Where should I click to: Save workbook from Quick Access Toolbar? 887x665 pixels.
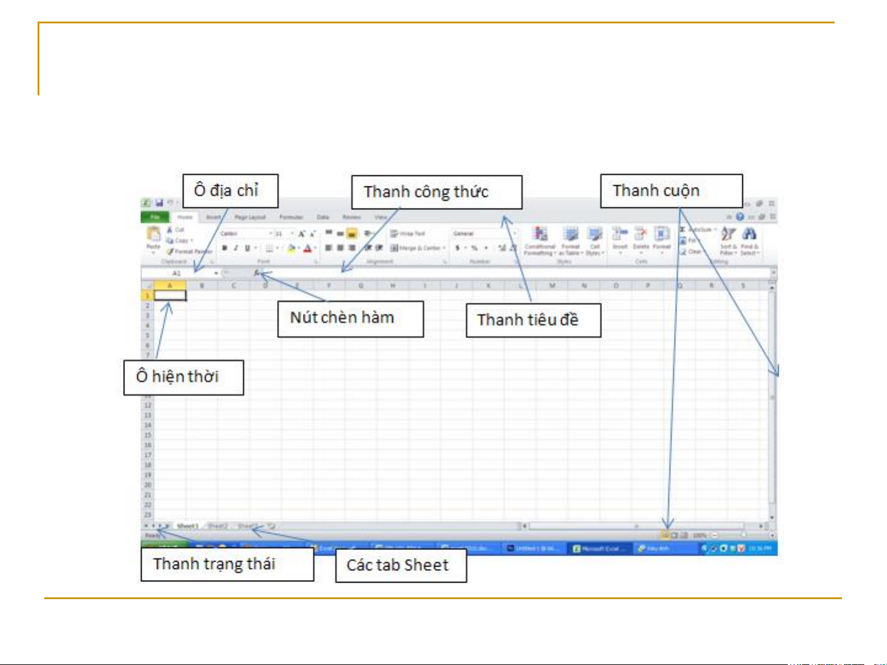(x=159, y=202)
